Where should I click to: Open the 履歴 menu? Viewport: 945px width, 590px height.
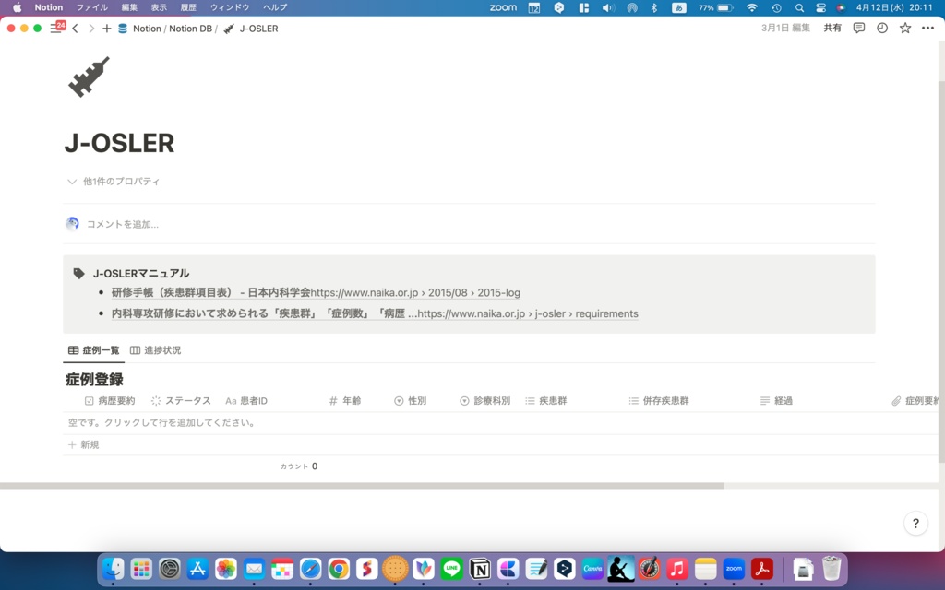[x=188, y=7]
